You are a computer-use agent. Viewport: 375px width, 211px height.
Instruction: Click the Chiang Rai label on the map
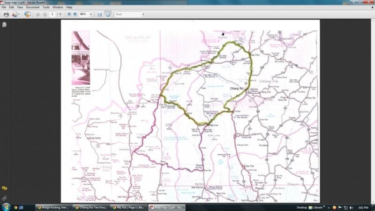pyautogui.click(x=237, y=89)
